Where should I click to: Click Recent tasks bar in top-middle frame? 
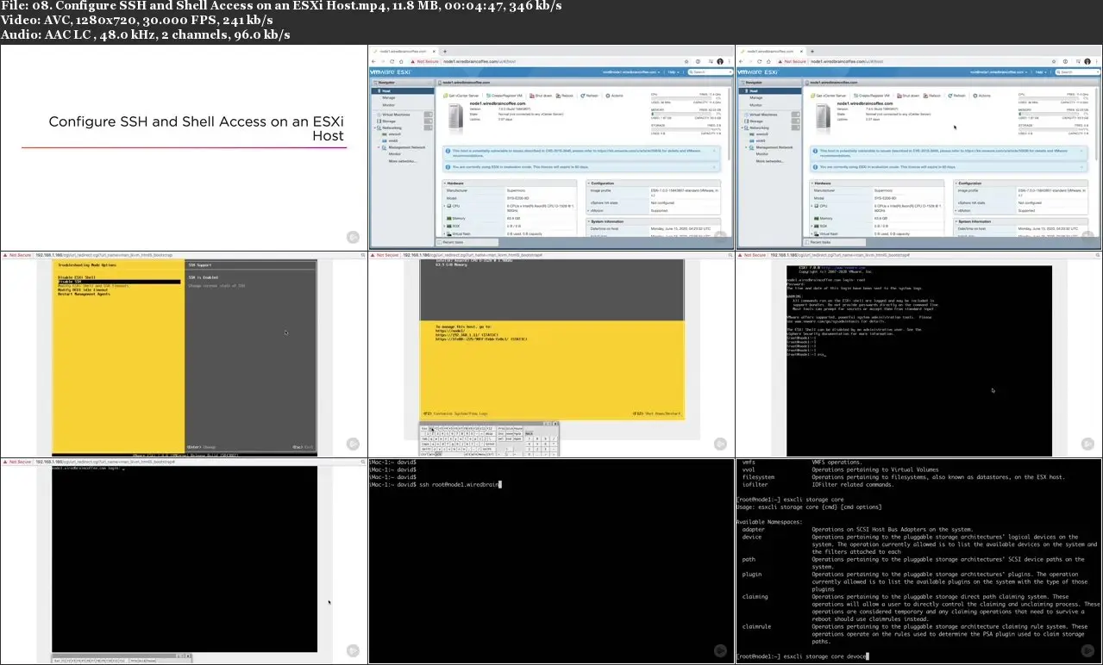pos(467,242)
